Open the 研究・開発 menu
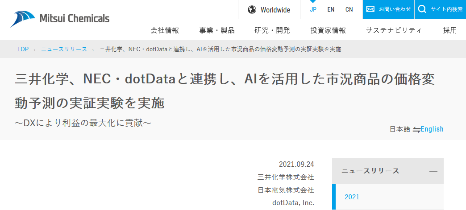The width and height of the screenshot is (466, 210). [272, 30]
